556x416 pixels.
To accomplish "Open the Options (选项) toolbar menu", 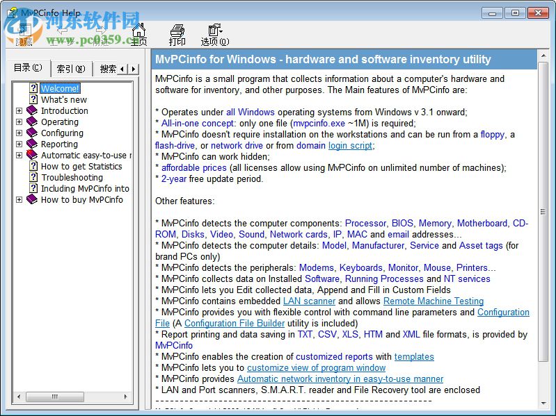I will pos(215,35).
